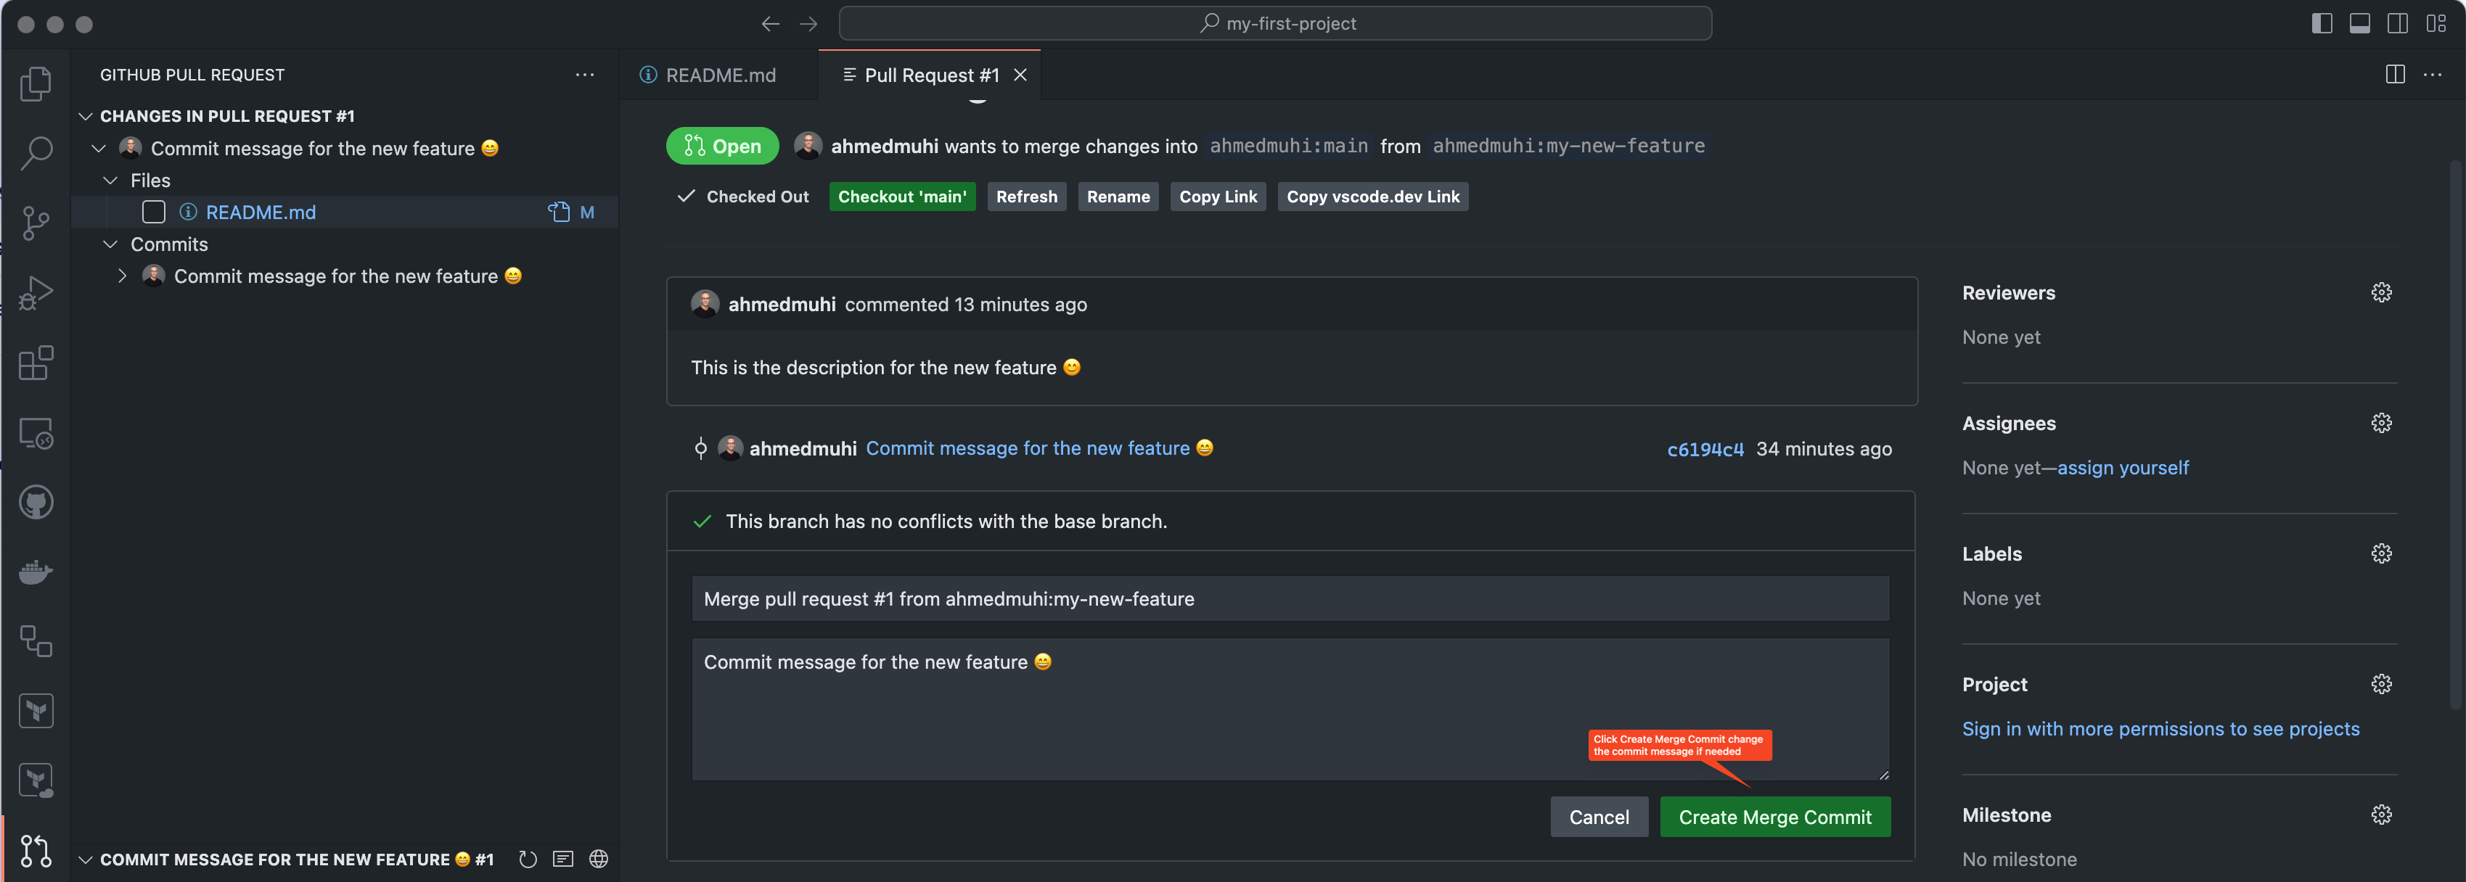Close the Pull Request #1 tab
The height and width of the screenshot is (882, 2466).
coord(1020,75)
